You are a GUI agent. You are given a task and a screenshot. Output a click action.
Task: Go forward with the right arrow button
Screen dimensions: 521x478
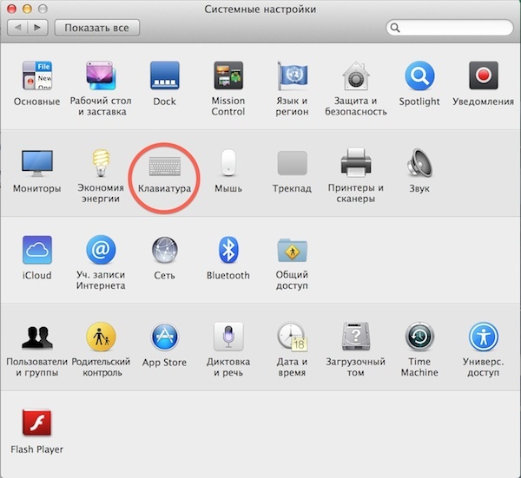(x=38, y=28)
